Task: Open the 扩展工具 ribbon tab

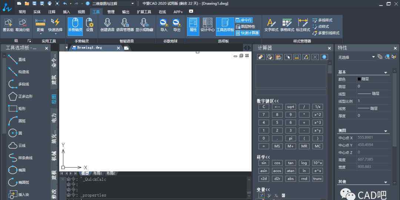Action: (x=144, y=12)
